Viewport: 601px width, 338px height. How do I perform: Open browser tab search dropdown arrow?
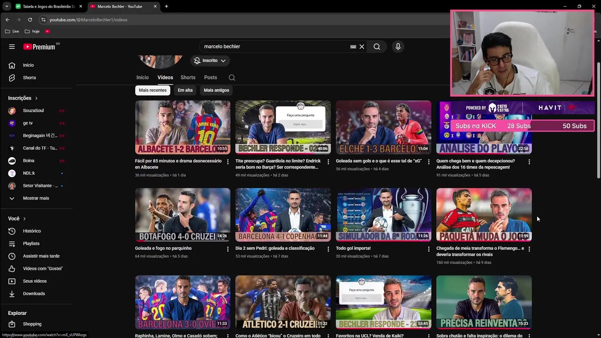[7, 6]
